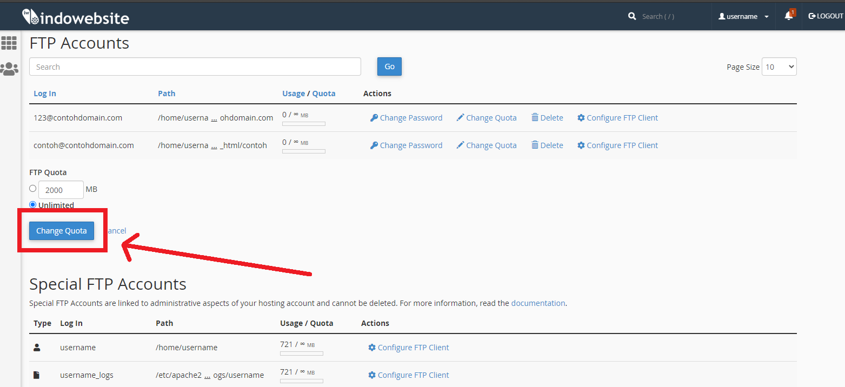Click the search magnifier icon in header

coord(632,16)
